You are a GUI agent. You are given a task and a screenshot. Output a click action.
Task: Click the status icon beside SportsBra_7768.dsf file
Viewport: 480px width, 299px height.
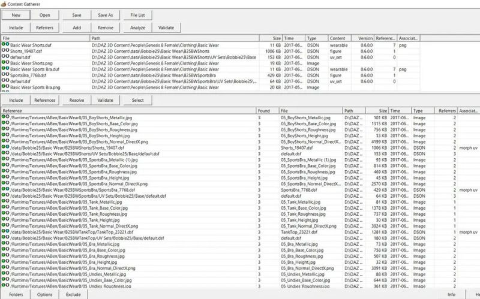pyautogui.click(x=5, y=75)
